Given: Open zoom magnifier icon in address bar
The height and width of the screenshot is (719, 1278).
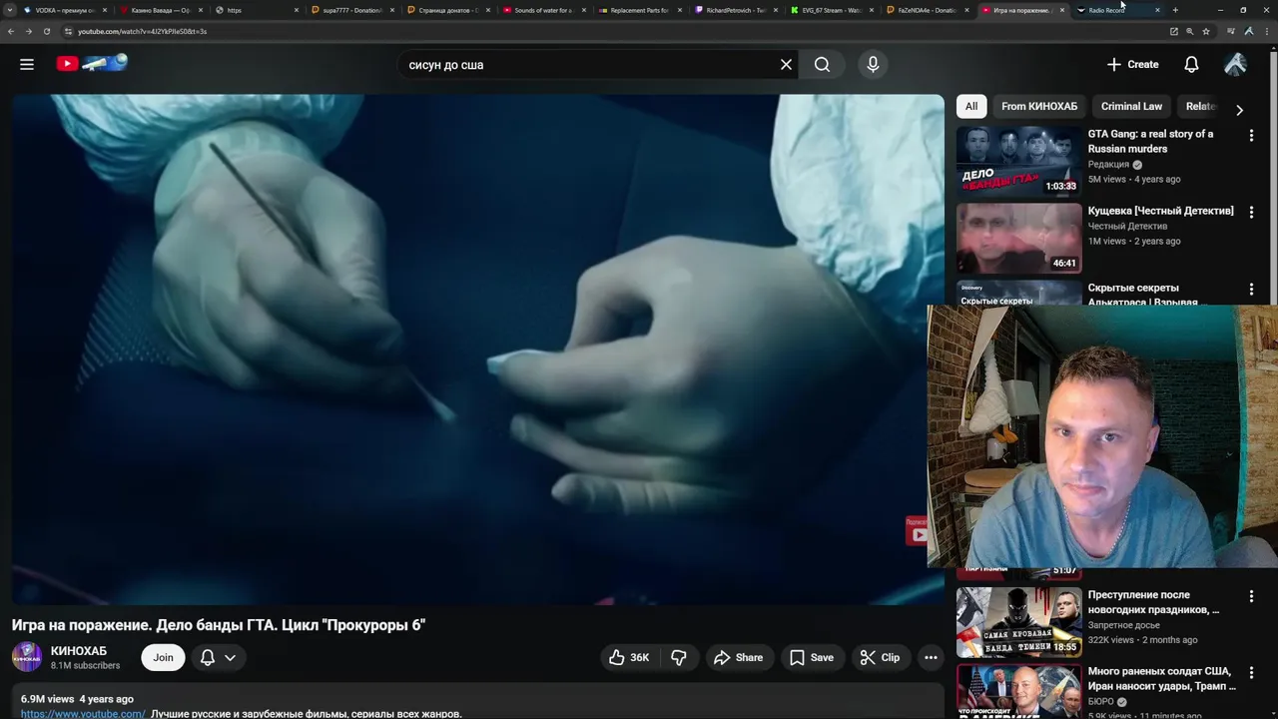Looking at the screenshot, I should click(x=1190, y=31).
